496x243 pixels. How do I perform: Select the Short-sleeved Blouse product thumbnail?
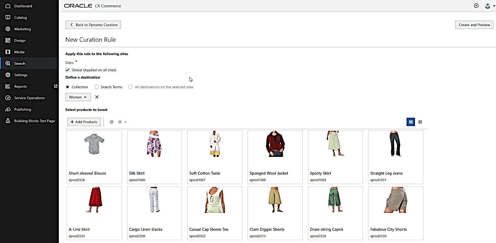(x=94, y=144)
